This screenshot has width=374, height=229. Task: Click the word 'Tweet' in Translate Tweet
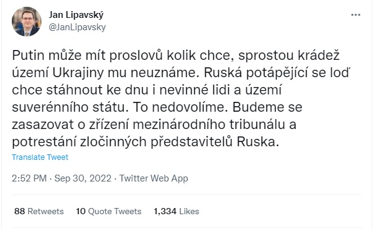pyautogui.click(x=57, y=157)
